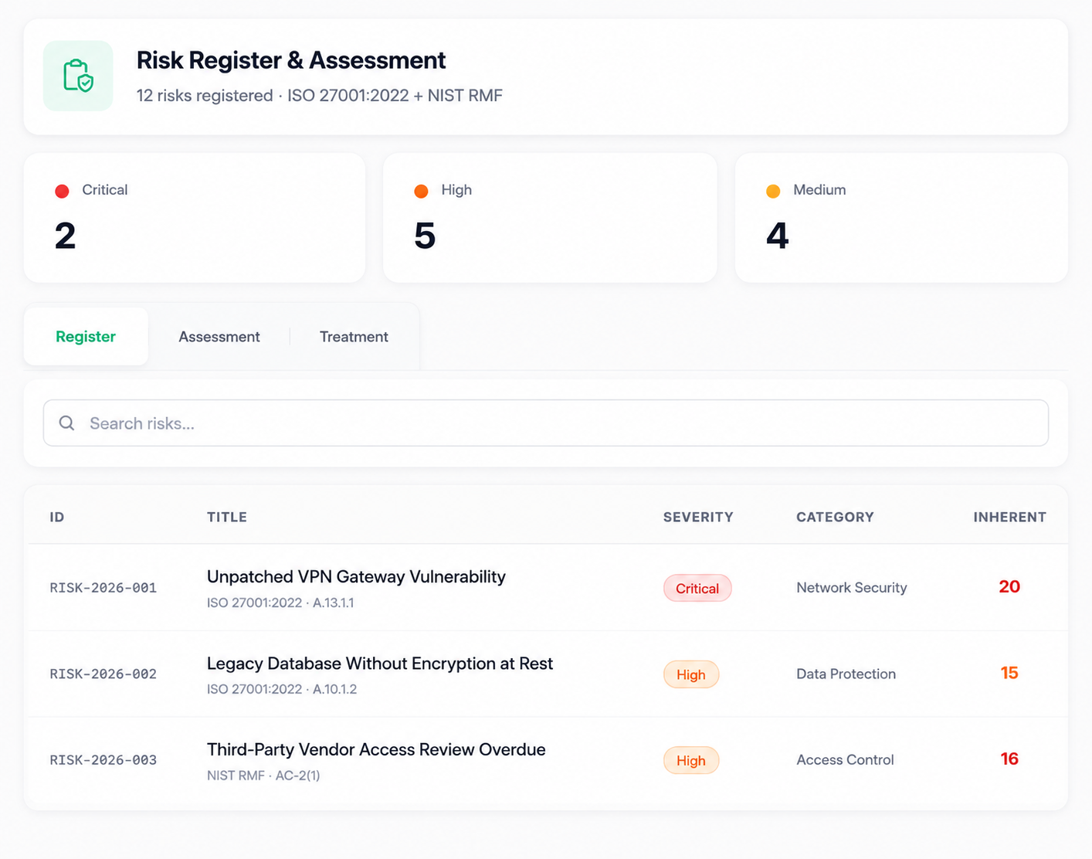Select risk ID RISK-2026-003

pyautogui.click(x=103, y=760)
